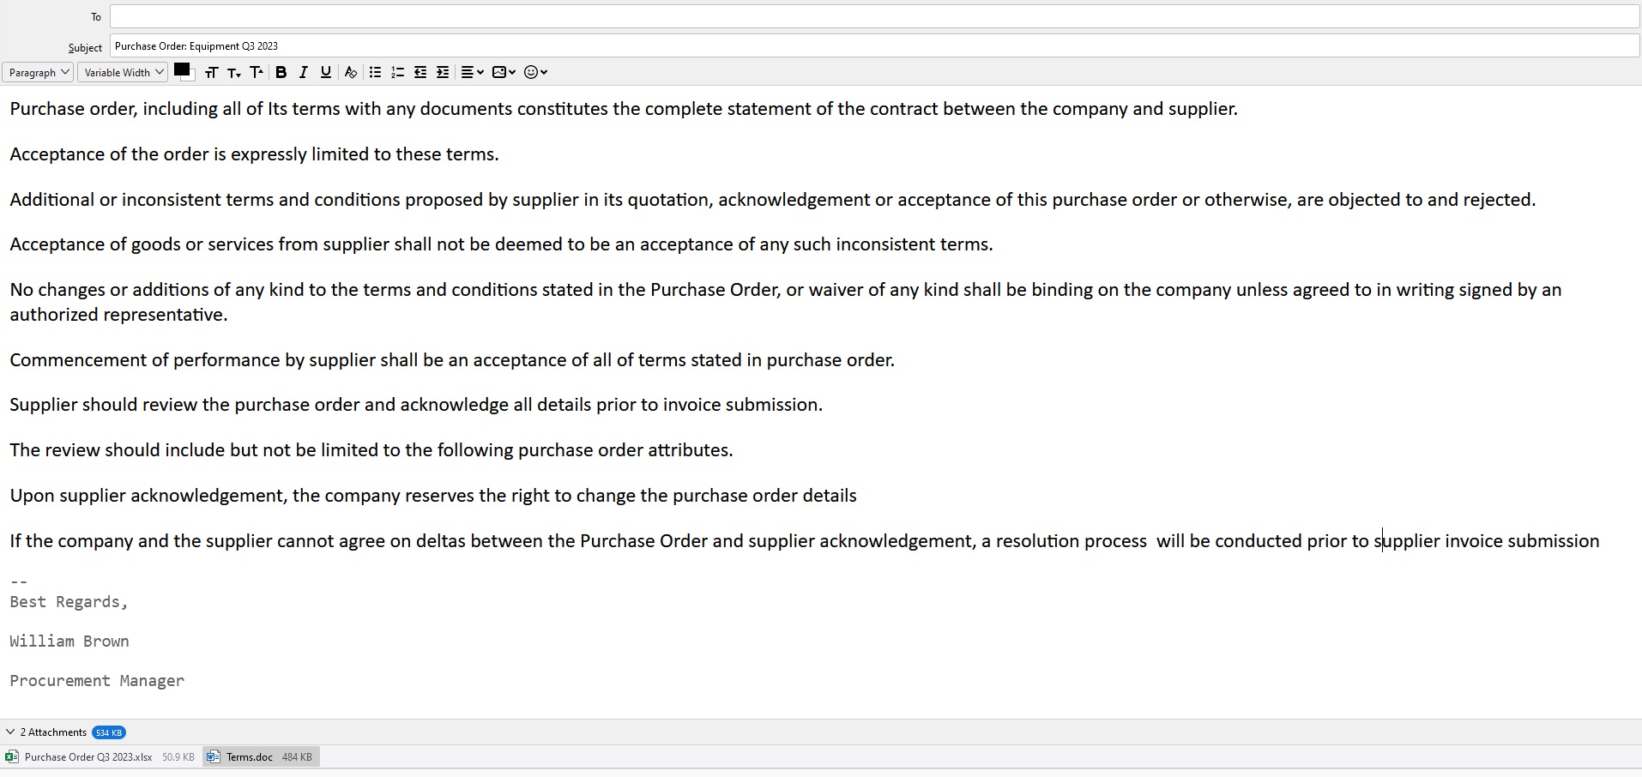Open the emoji picker menu

coord(534,72)
